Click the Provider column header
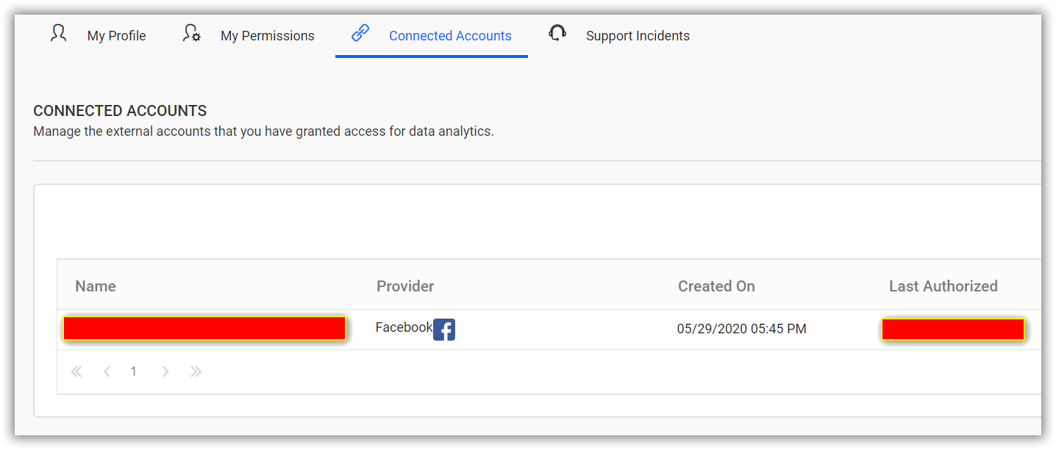The image size is (1056, 450). [x=405, y=286]
